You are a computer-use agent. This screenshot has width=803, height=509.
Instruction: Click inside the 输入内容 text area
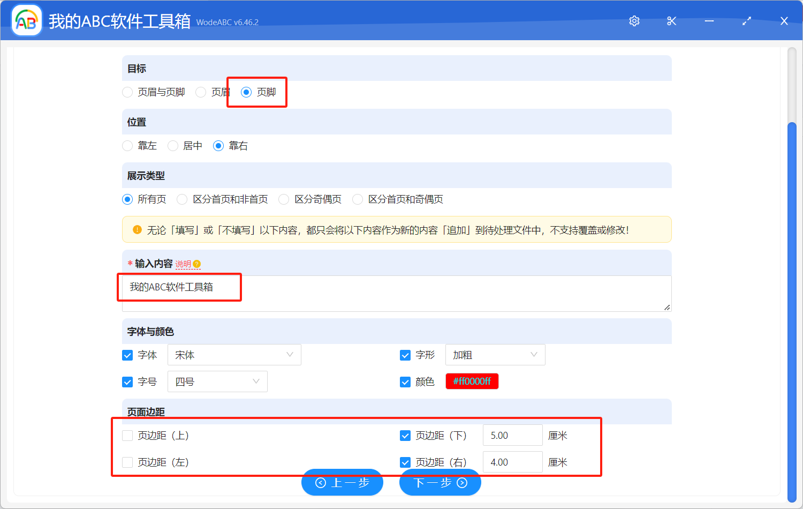click(x=375, y=292)
